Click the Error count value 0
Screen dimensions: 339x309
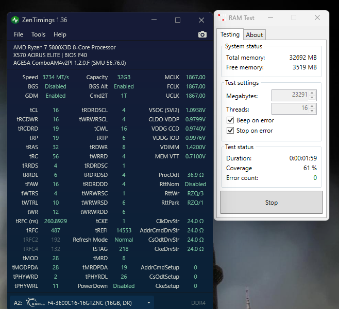tap(315, 178)
